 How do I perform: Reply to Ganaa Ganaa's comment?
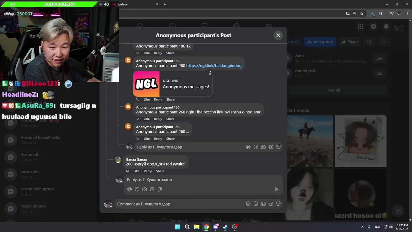(148, 171)
